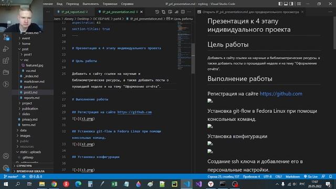336x189 pixels.
Task: Click the editor minimap
Action: (x=184, y=45)
